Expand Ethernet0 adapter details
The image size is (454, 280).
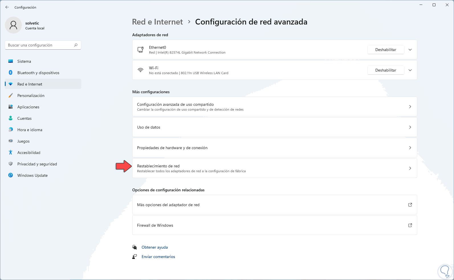tap(410, 50)
